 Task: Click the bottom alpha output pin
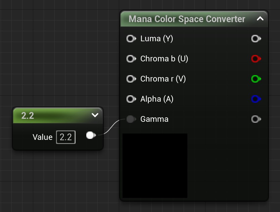click(x=255, y=119)
